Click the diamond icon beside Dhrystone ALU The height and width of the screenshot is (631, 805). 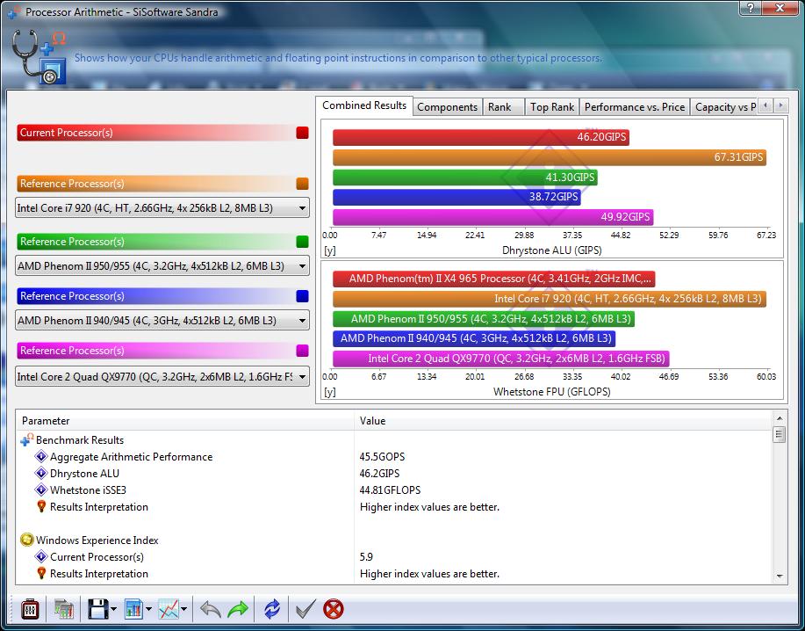coord(41,473)
